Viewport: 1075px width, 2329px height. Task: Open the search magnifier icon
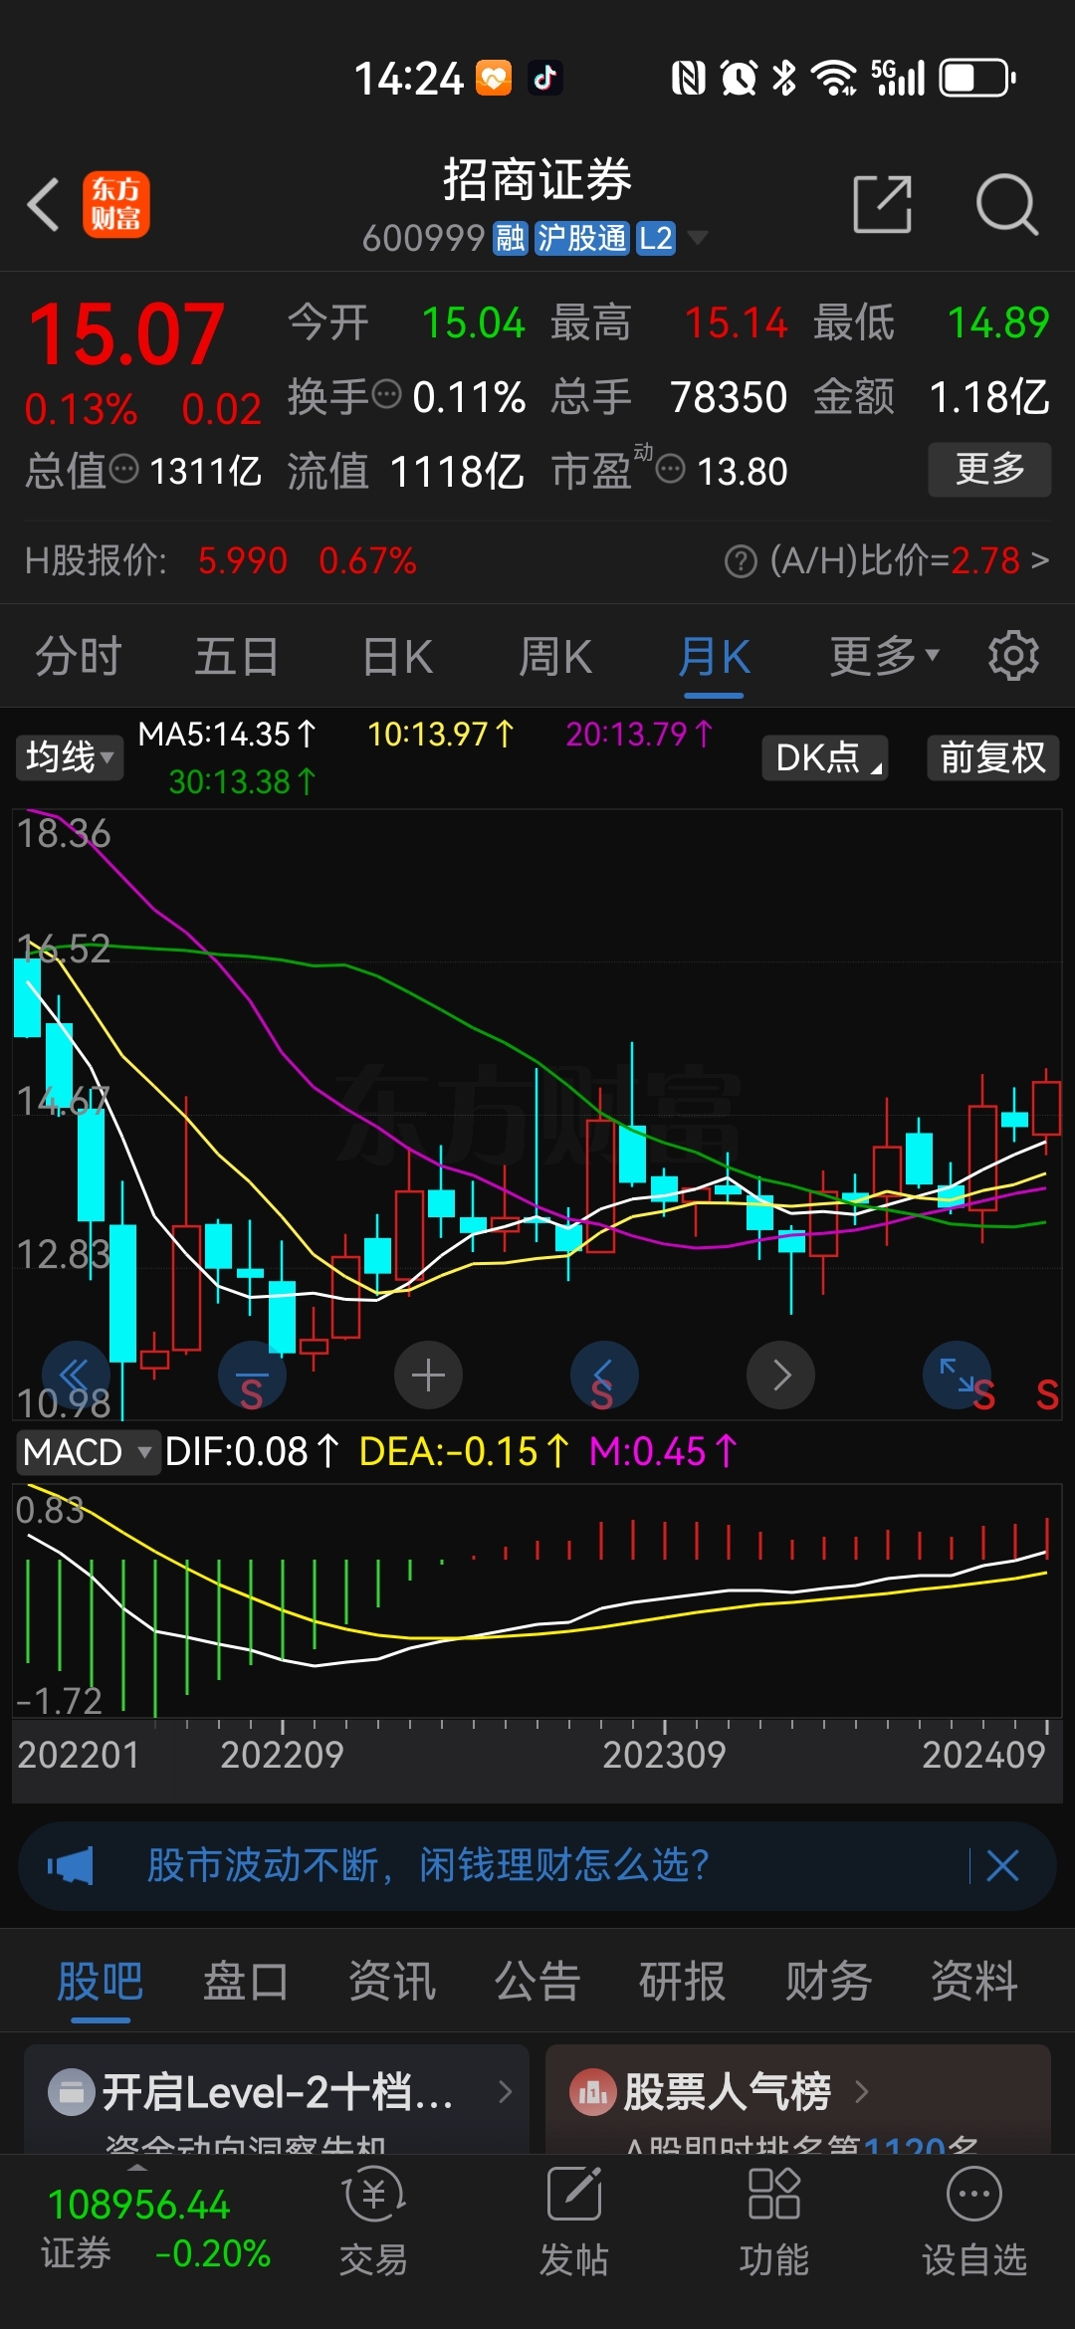[1006, 204]
